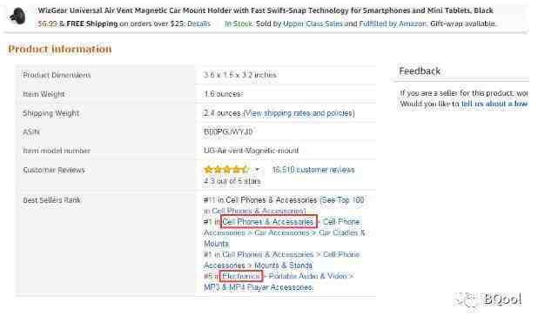
Task: Click the car mount product thumbnail
Action: [x=17, y=16]
